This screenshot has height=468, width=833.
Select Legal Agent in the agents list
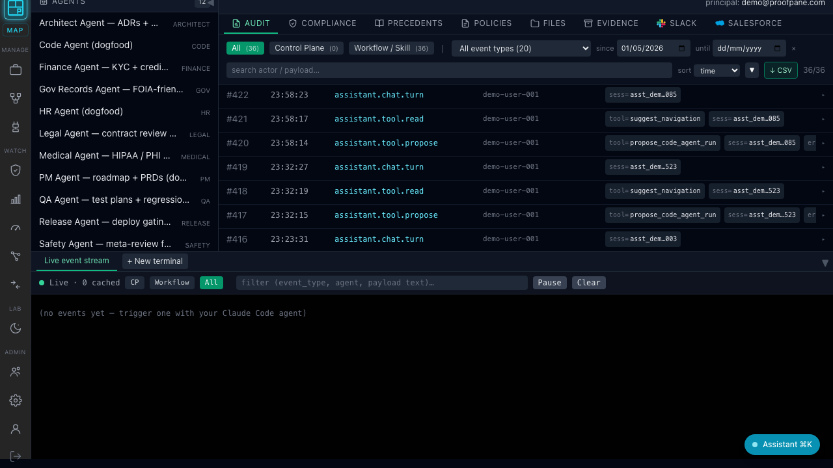point(124,134)
